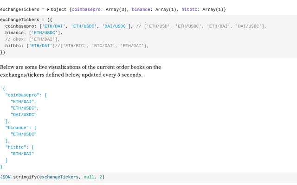This screenshot has width=297, height=185.
Task: Click the commented 'ETH/USD' in coinbasepro line
Action: [158, 26]
